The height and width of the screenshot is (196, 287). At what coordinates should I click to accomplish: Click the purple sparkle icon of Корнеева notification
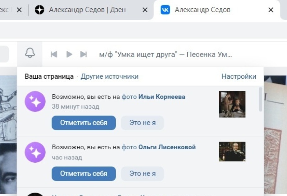pos(35,101)
